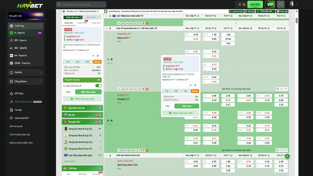Open the Khuyến mãi promotion banner
This screenshot has width=313, height=176.
(26, 16)
